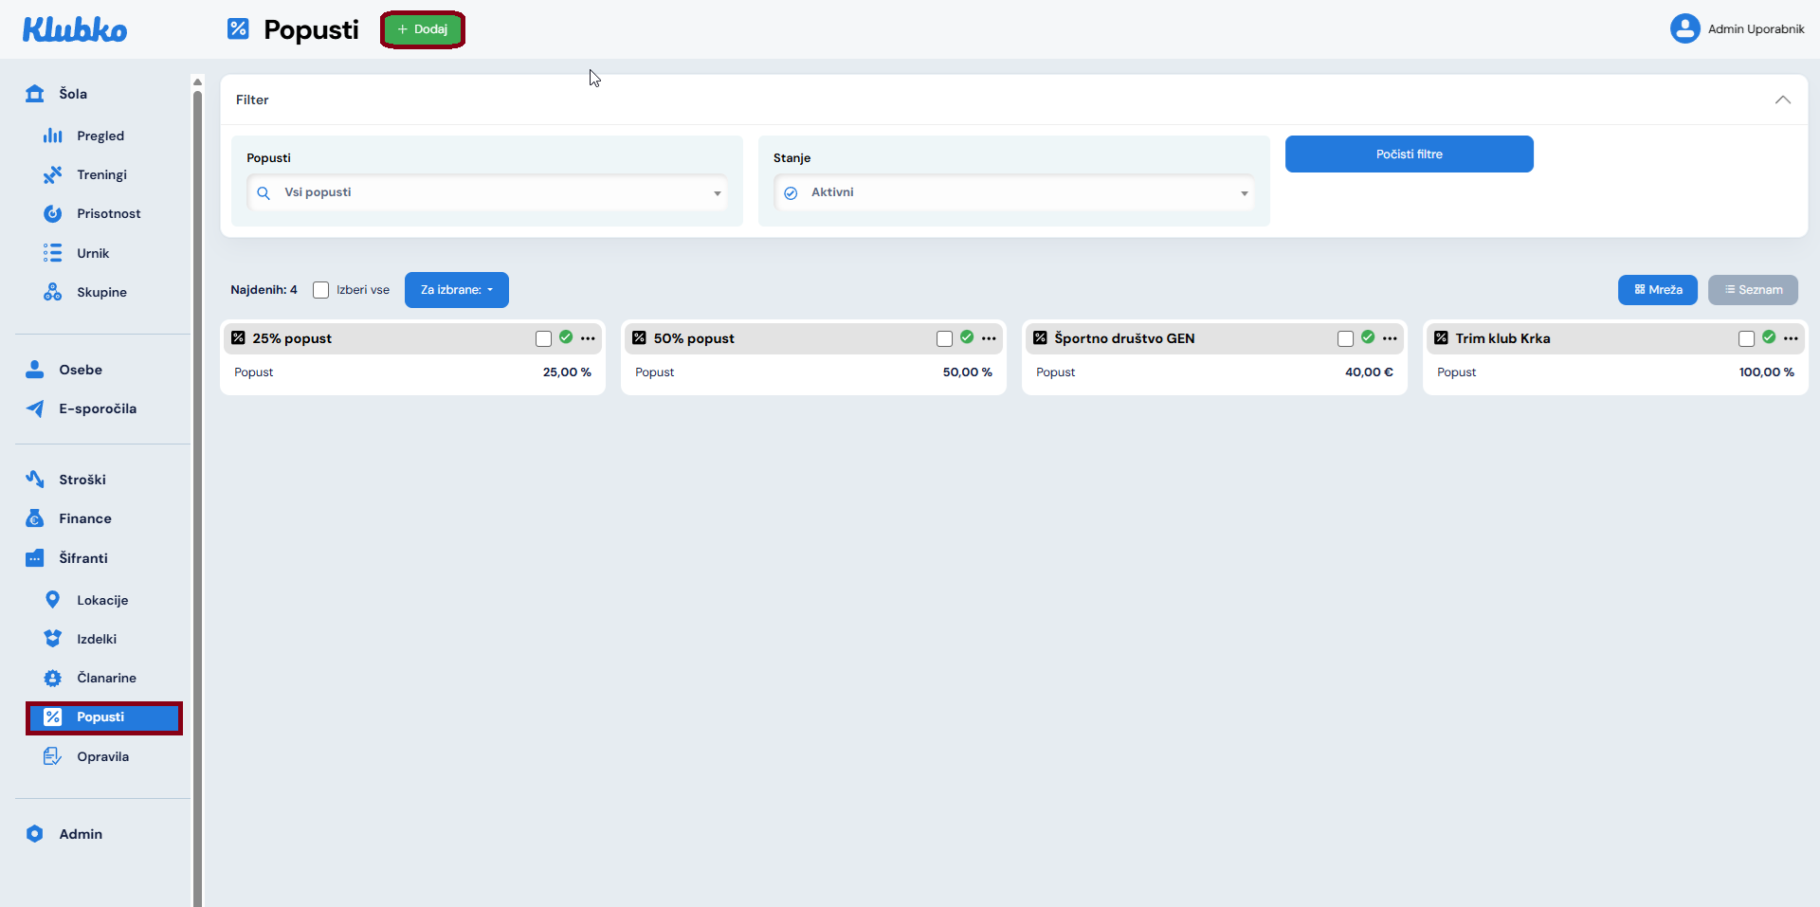The image size is (1820, 907).
Task: Expand the Stanje Aktivni dropdown
Action: click(x=1013, y=192)
